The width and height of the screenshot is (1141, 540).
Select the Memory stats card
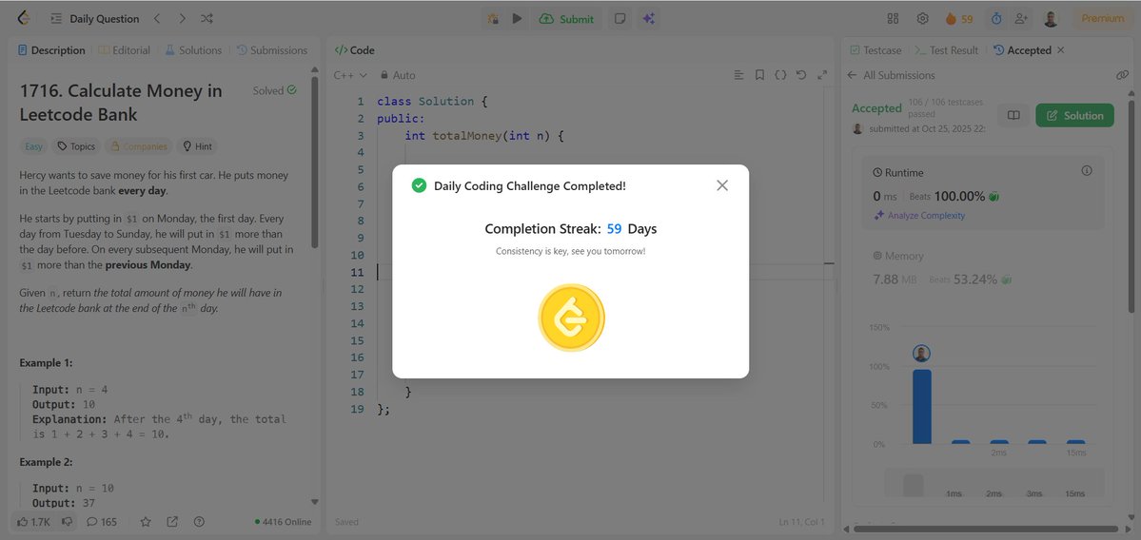pyautogui.click(x=982, y=269)
